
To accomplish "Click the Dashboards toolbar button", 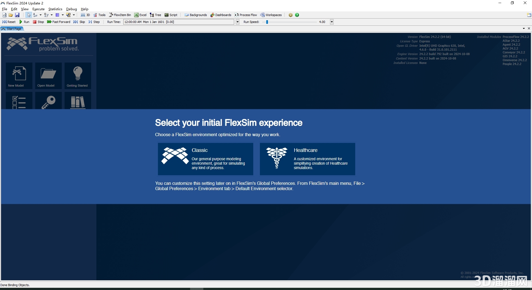I will click(221, 15).
